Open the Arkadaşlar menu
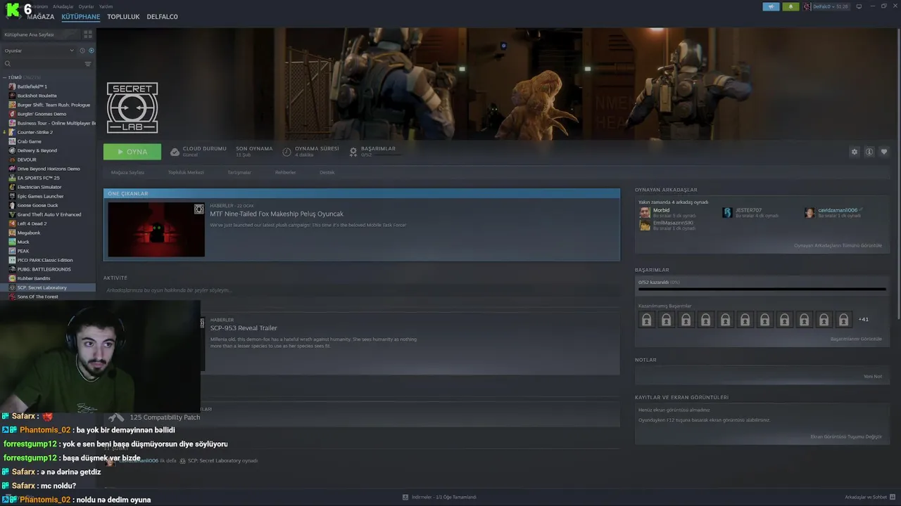Viewport: 901px width, 506px height. (x=63, y=6)
